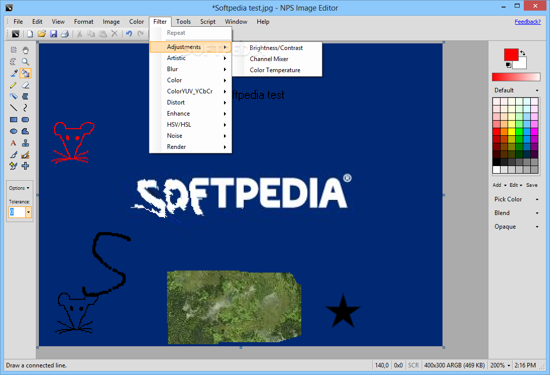Click the palette Save button
The width and height of the screenshot is (550, 375).
(532, 185)
